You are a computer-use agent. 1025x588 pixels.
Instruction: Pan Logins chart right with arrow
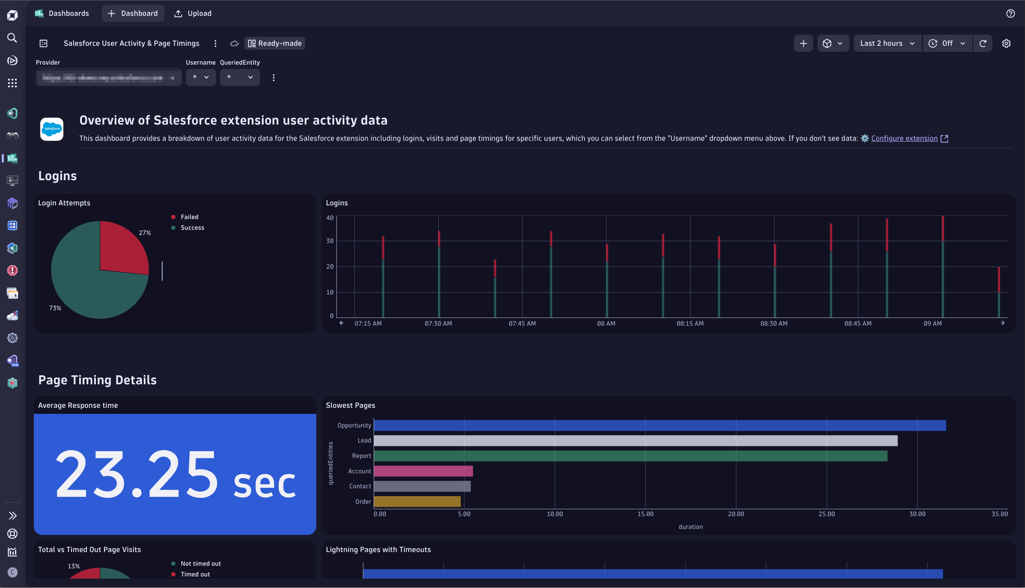tap(1002, 323)
